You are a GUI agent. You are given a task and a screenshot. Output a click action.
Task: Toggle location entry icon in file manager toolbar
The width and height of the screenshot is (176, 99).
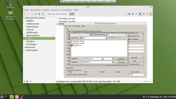click(x=126, y=14)
